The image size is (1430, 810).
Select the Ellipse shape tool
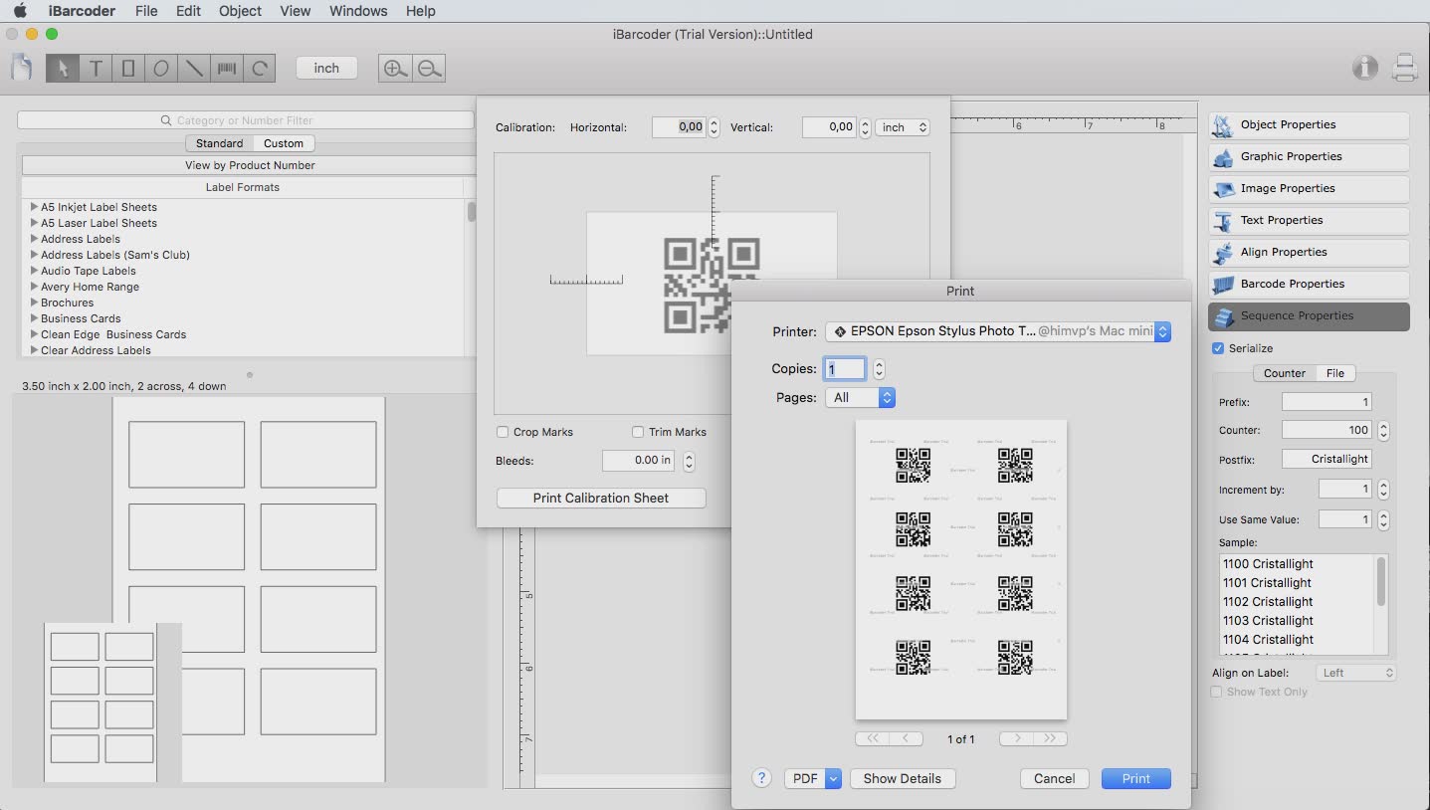[x=161, y=69]
